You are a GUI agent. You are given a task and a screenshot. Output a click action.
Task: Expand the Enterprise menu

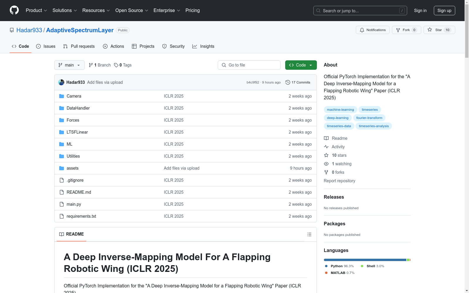[x=167, y=10]
